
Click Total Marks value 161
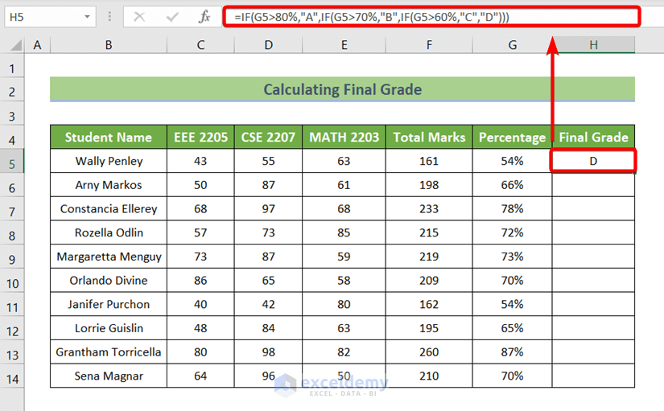click(429, 161)
